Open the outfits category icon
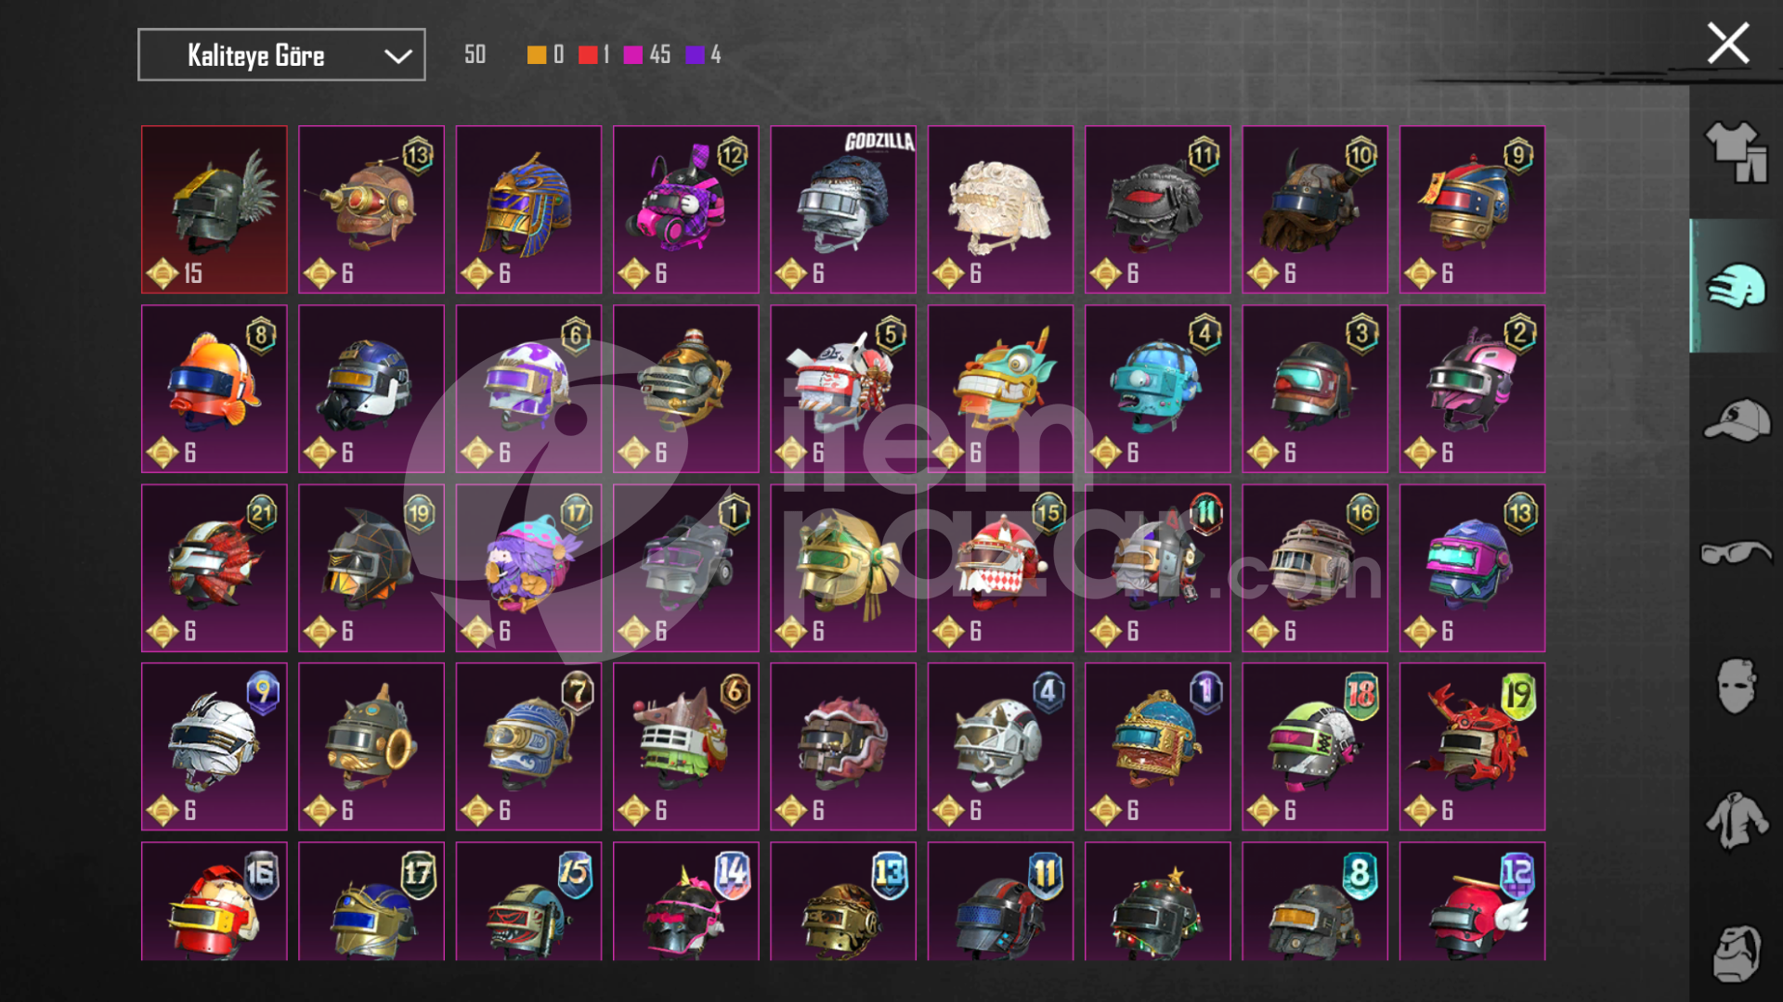Viewport: 1783px width, 1002px height. (x=1735, y=152)
